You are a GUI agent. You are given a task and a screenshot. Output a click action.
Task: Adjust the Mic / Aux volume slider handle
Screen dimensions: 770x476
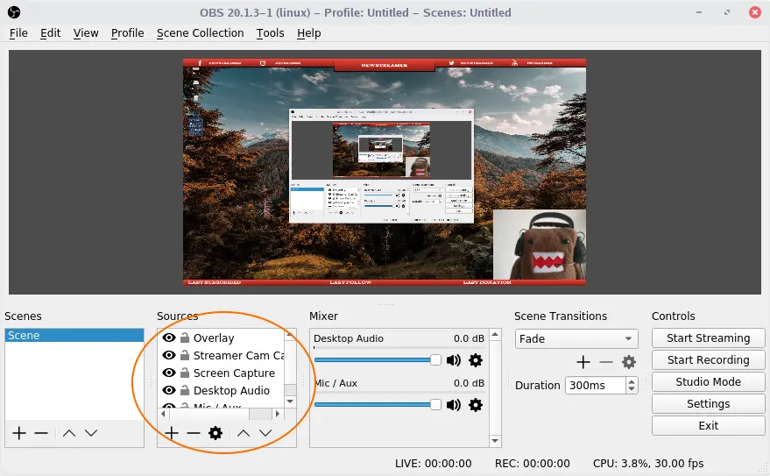(x=435, y=405)
